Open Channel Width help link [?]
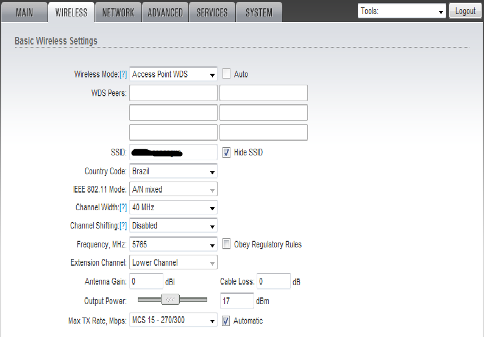The width and height of the screenshot is (484, 337). pos(123,207)
